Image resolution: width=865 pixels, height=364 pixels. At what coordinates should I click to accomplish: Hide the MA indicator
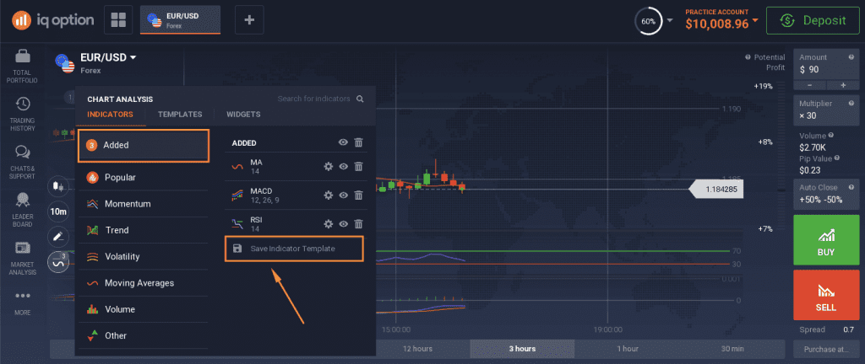point(343,166)
